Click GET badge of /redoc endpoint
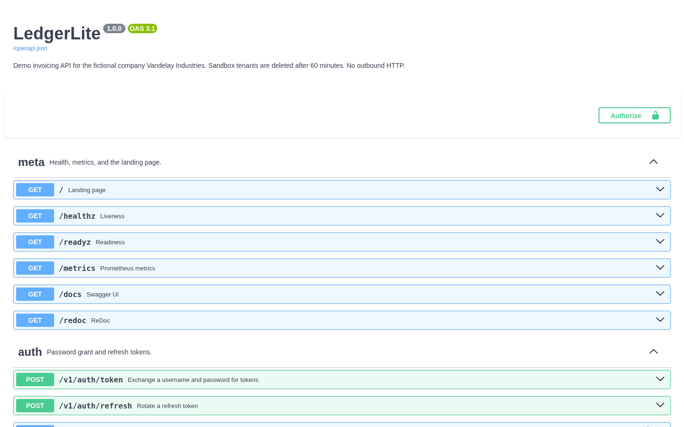Viewport: 684px width, 427px height. 35,320
